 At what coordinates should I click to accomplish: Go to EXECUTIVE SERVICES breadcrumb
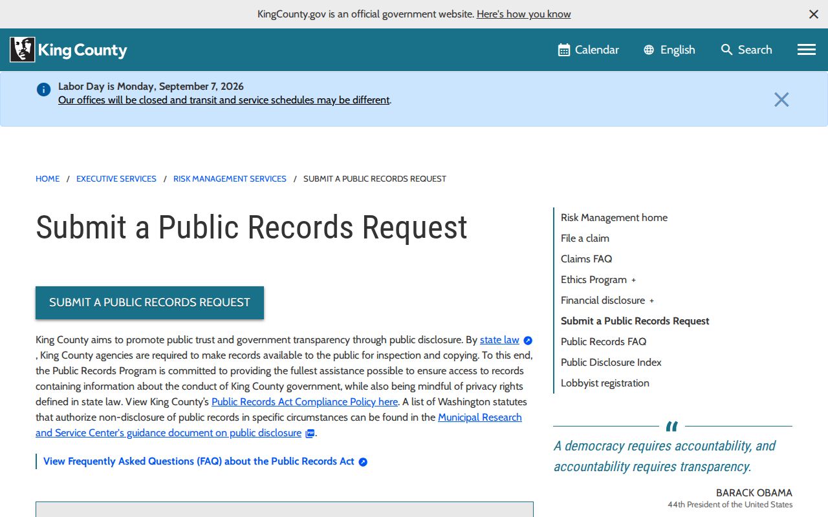(x=116, y=179)
